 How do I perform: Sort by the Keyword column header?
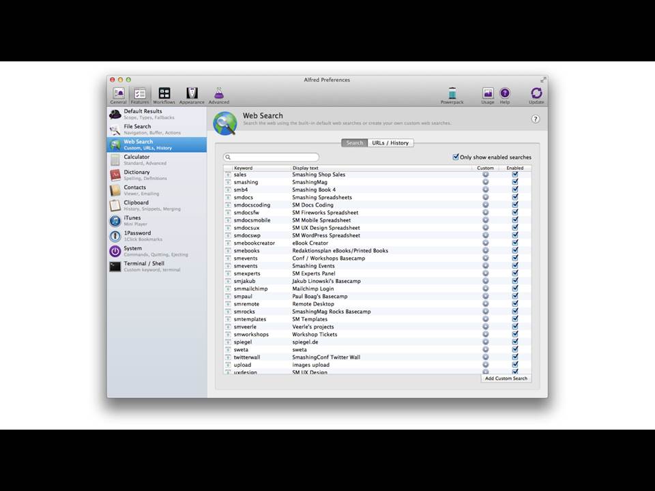[x=261, y=168]
